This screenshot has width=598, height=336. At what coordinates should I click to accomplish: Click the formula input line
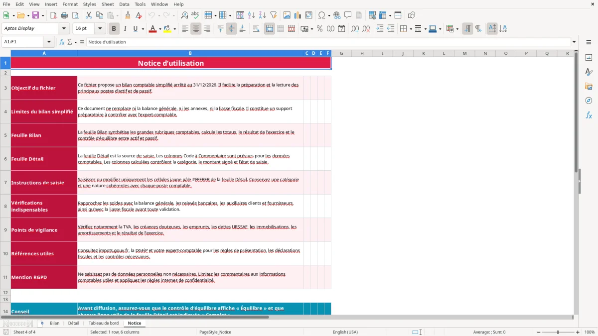[x=328, y=42]
